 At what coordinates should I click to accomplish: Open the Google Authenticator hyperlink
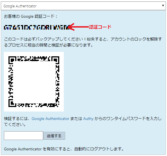pos(50,119)
